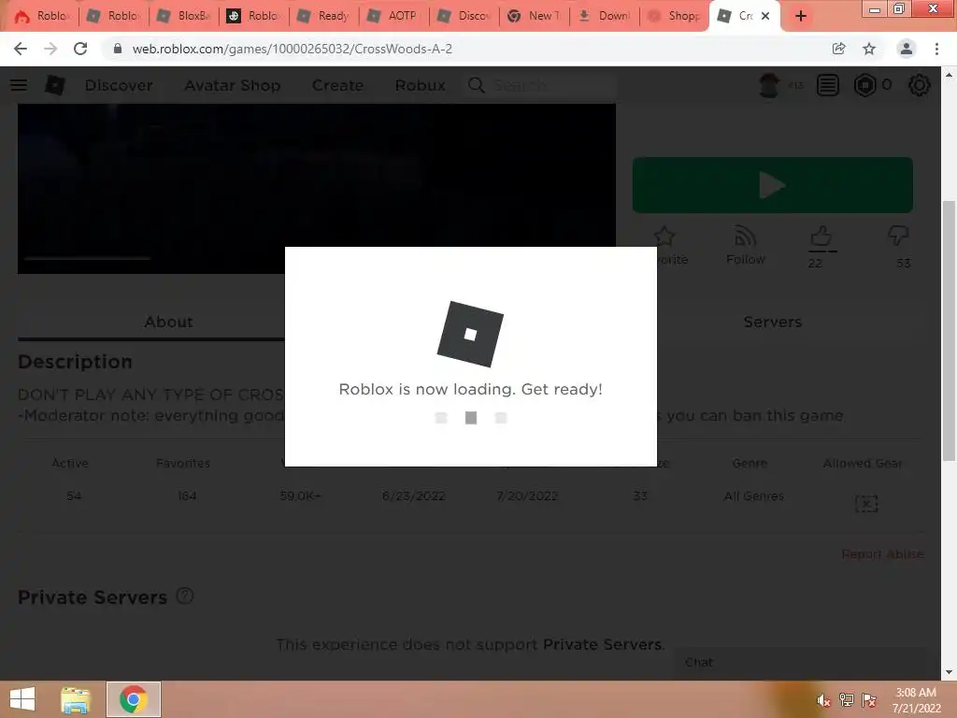
Task: Click the All Genres genre link
Action: [754, 495]
